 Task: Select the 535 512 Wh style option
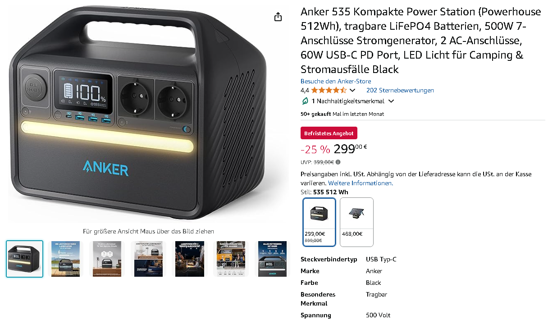(320, 222)
